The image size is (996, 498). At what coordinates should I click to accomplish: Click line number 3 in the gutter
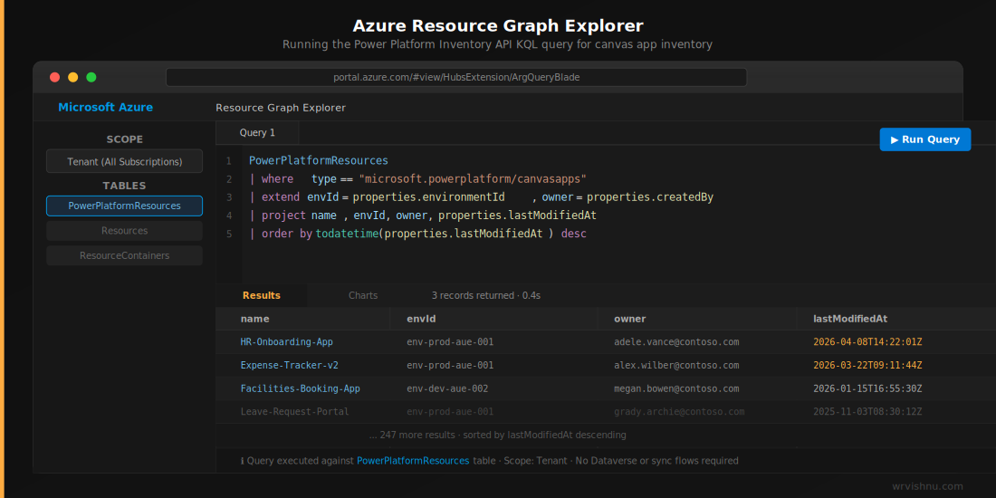(229, 197)
